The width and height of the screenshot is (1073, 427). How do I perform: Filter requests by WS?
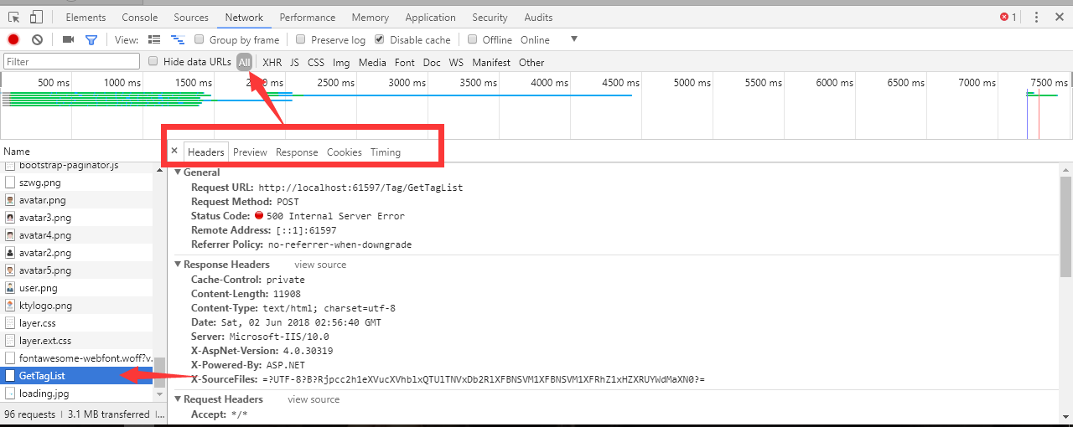456,62
